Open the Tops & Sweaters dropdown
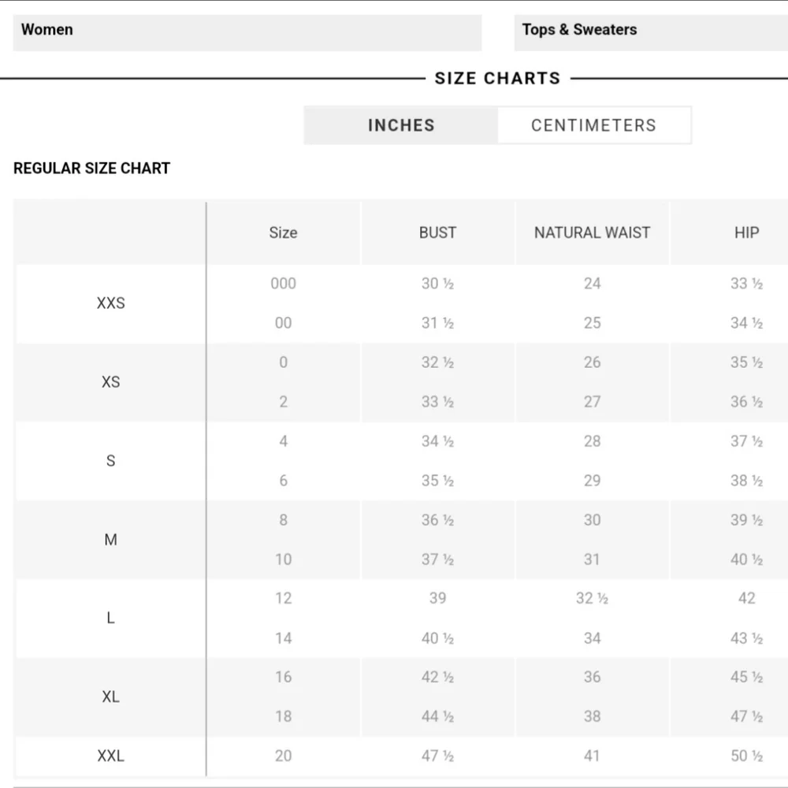The image size is (788, 788). 651,32
